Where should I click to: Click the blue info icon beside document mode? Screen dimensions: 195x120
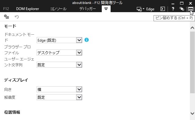pyautogui.click(x=87, y=40)
